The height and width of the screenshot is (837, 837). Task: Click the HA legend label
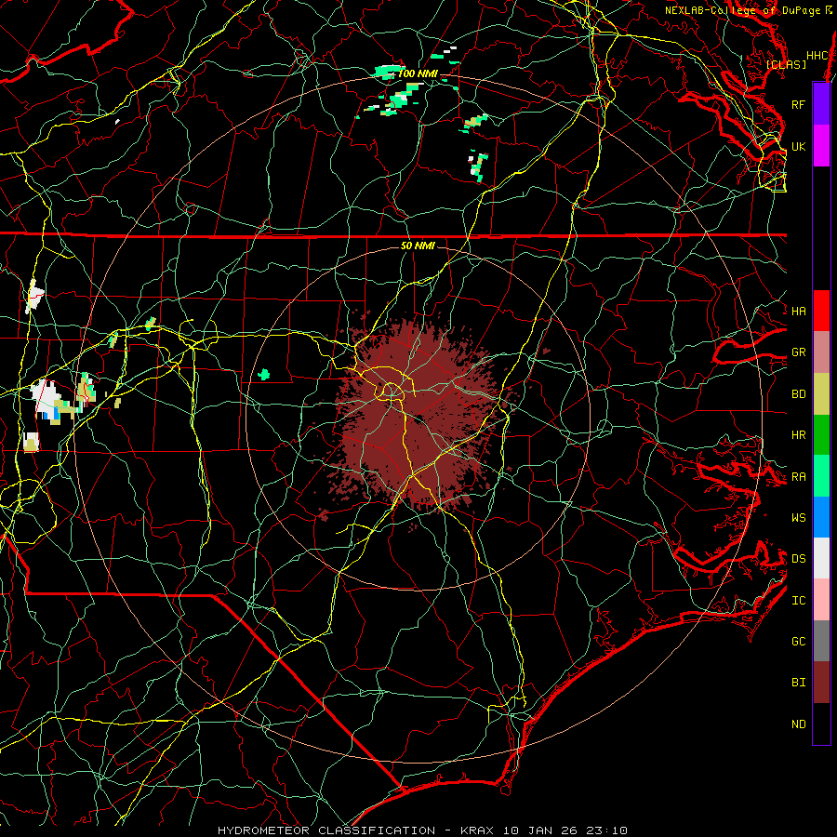pos(799,311)
